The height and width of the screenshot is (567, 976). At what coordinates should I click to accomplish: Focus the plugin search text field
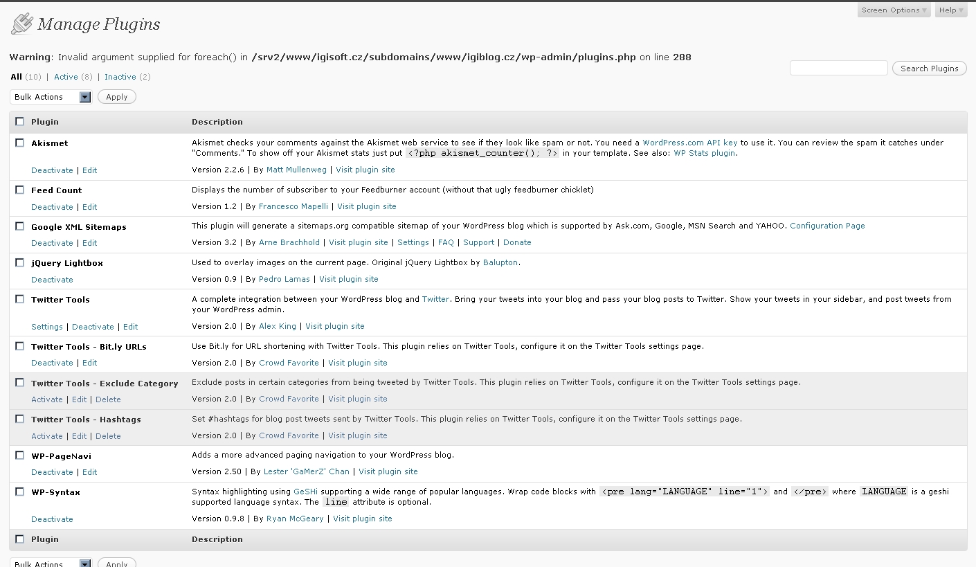(x=838, y=68)
